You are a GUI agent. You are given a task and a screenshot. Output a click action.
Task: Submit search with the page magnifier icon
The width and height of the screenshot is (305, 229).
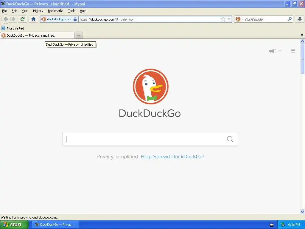click(230, 139)
